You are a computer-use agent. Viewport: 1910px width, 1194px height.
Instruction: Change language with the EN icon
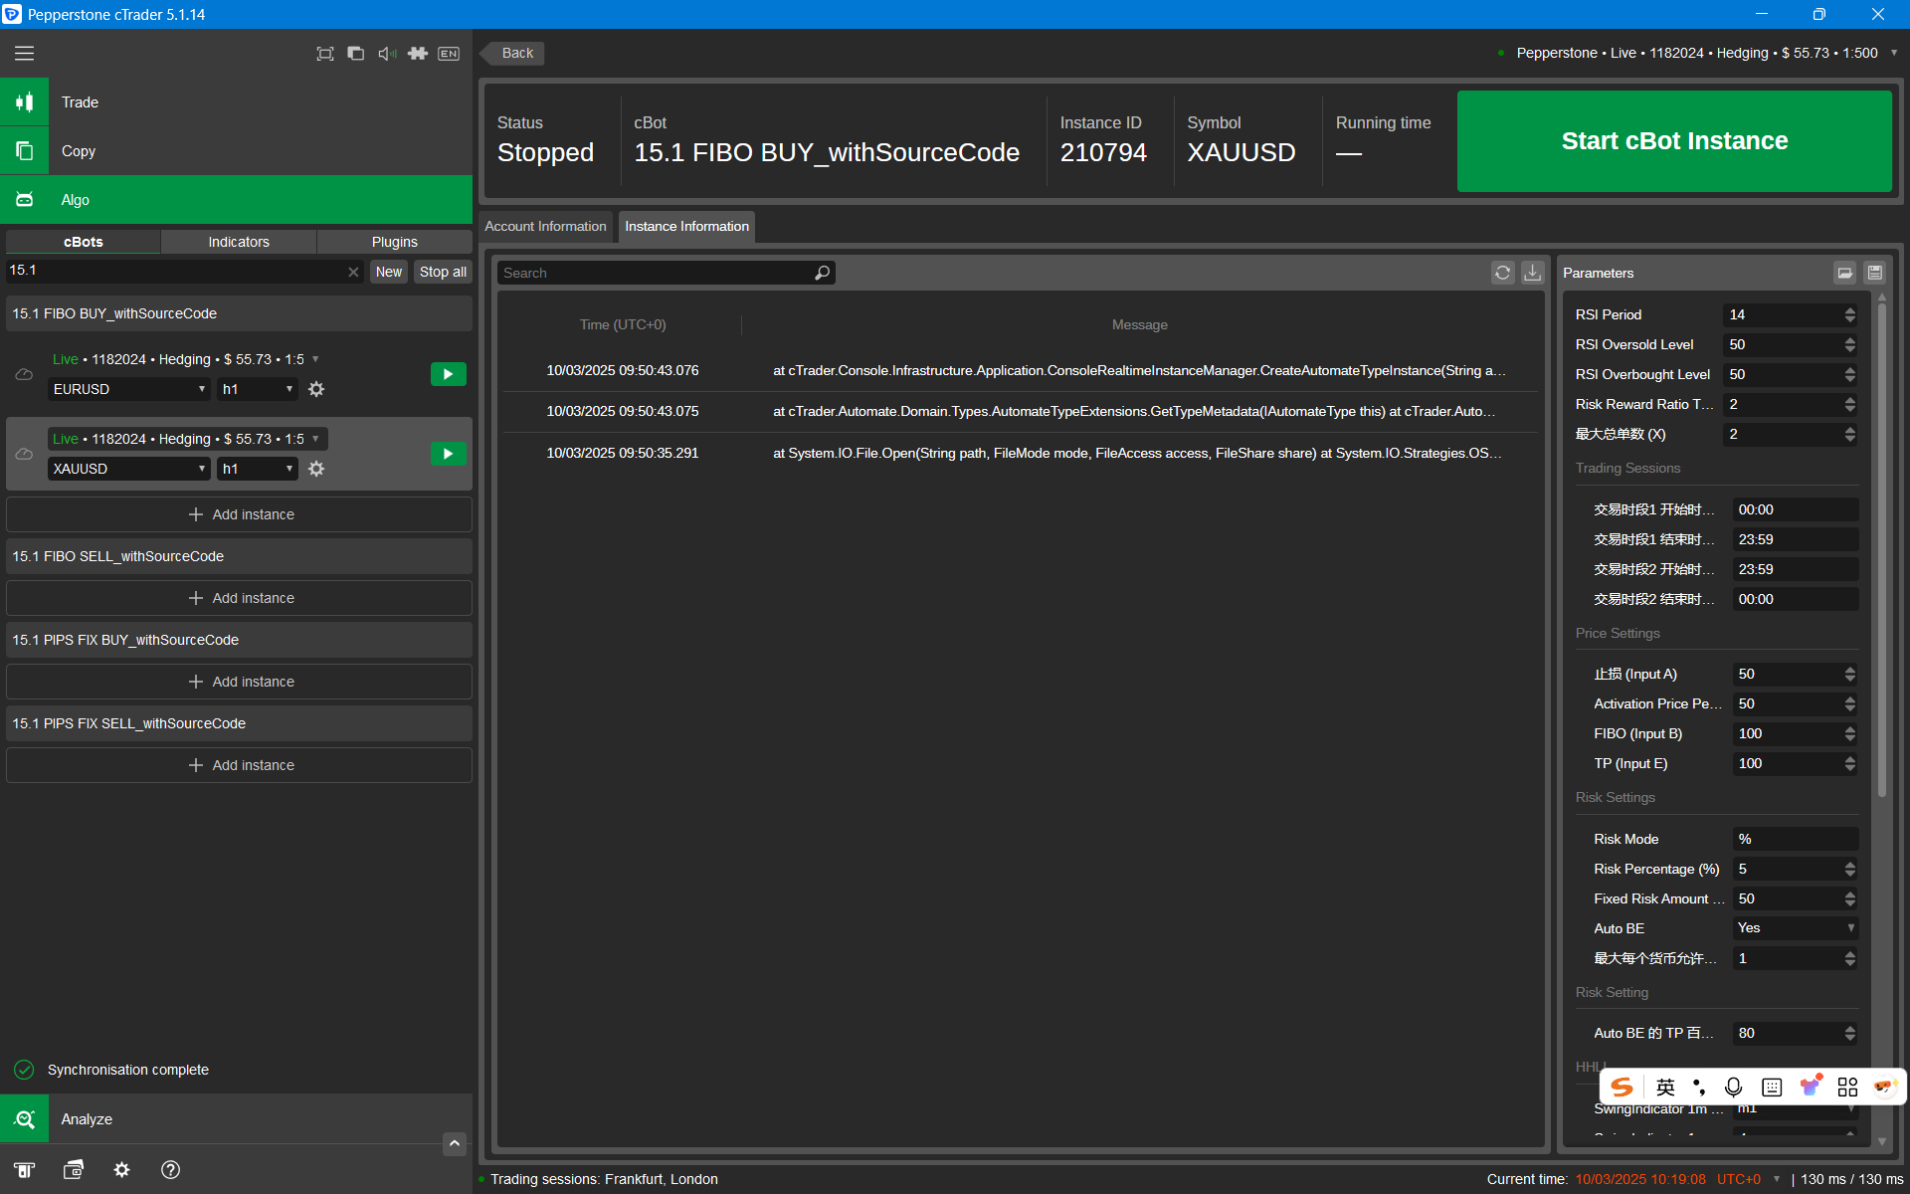coord(449,54)
